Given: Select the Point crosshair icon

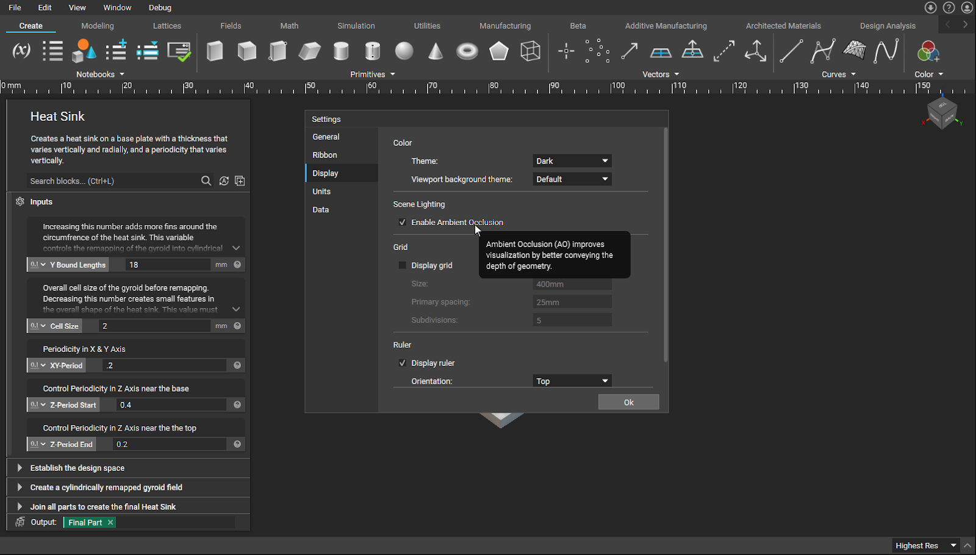Looking at the screenshot, I should coord(566,51).
